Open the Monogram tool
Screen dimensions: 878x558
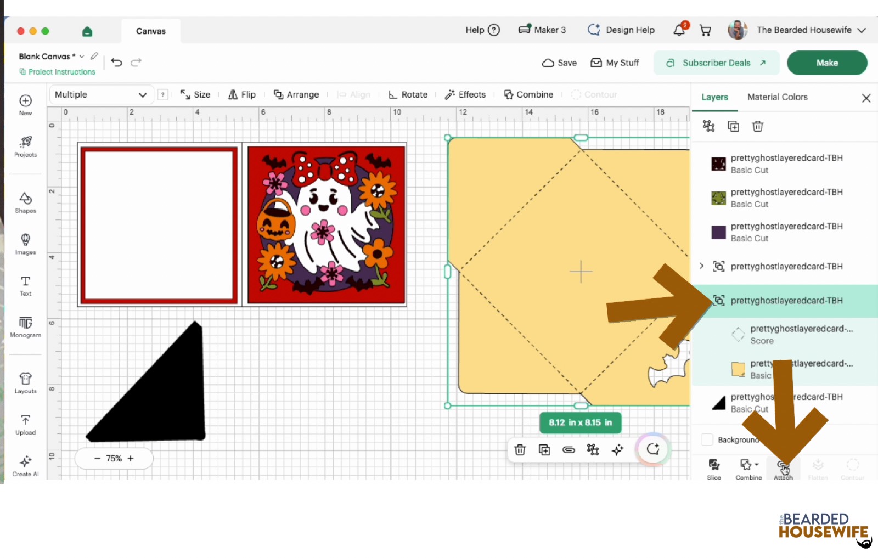click(x=25, y=327)
